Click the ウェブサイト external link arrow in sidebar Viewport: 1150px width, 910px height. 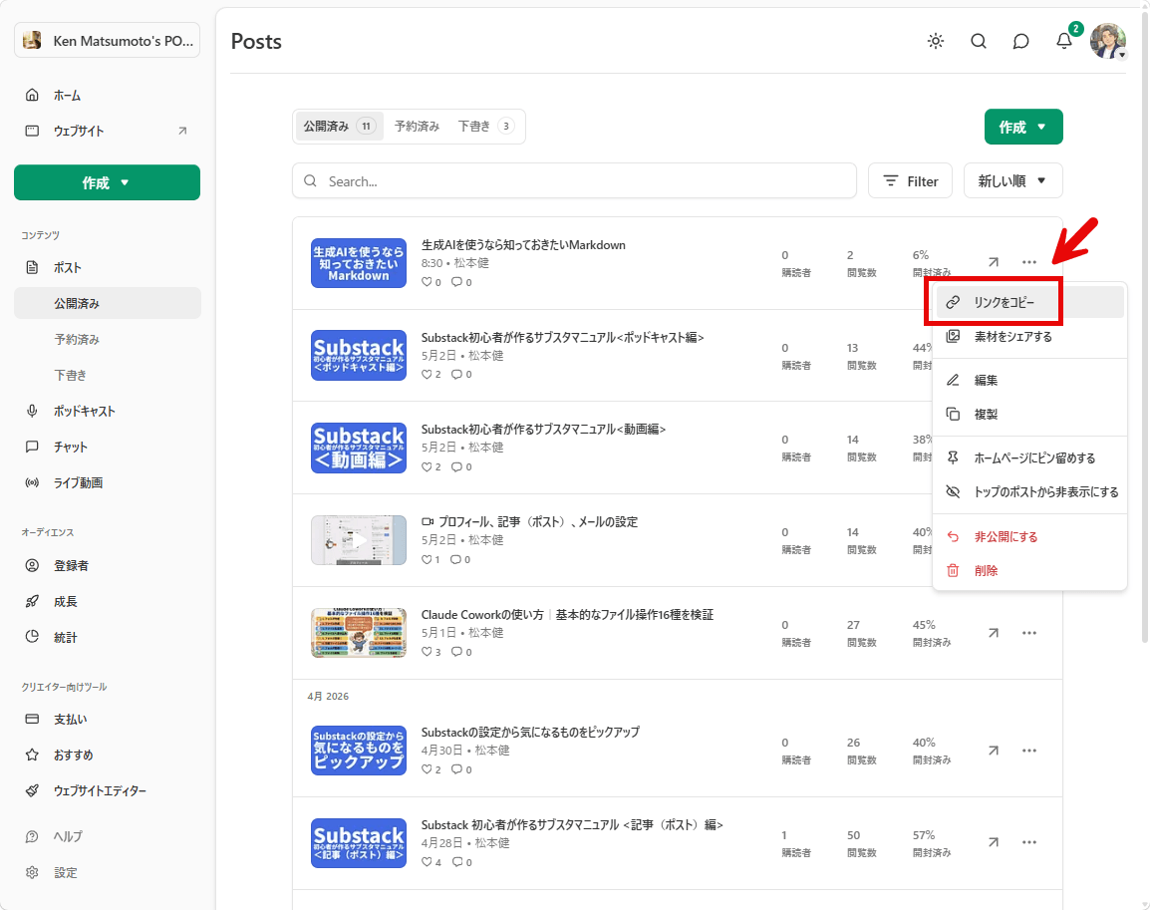(182, 131)
